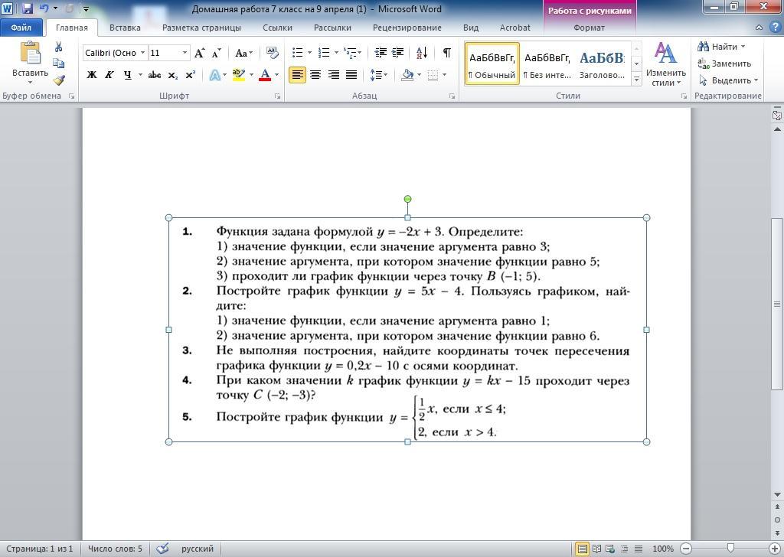Click the Print Layout view icon
This screenshot has width=784, height=557.
pyautogui.click(x=582, y=549)
